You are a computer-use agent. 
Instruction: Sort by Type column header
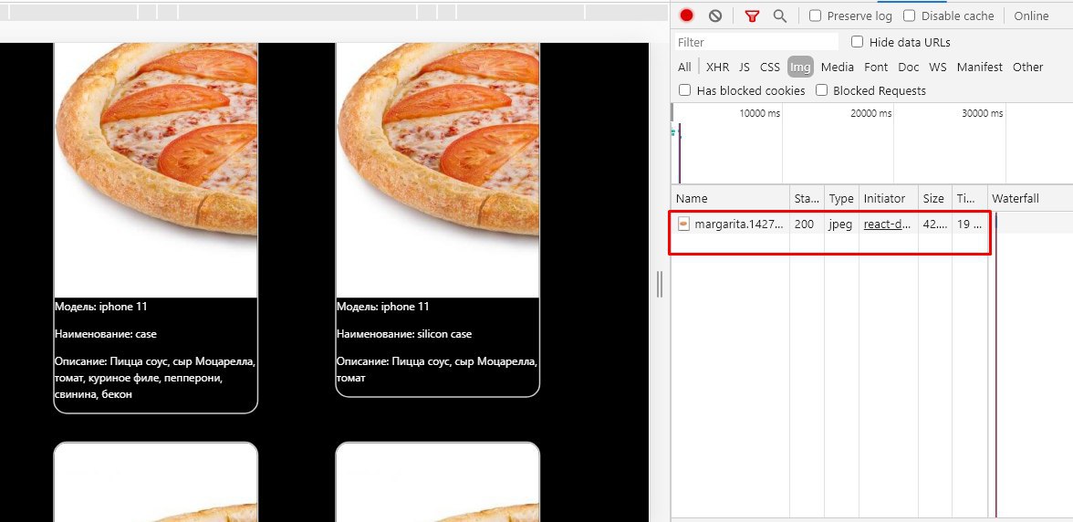(841, 198)
